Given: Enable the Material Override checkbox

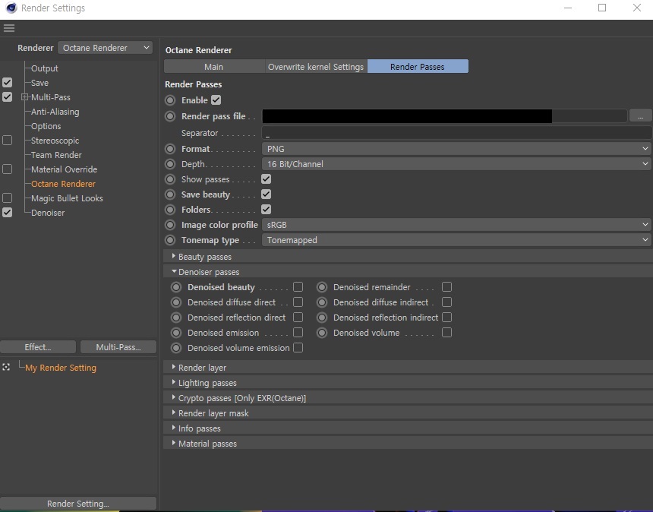Looking at the screenshot, I should pos(8,169).
